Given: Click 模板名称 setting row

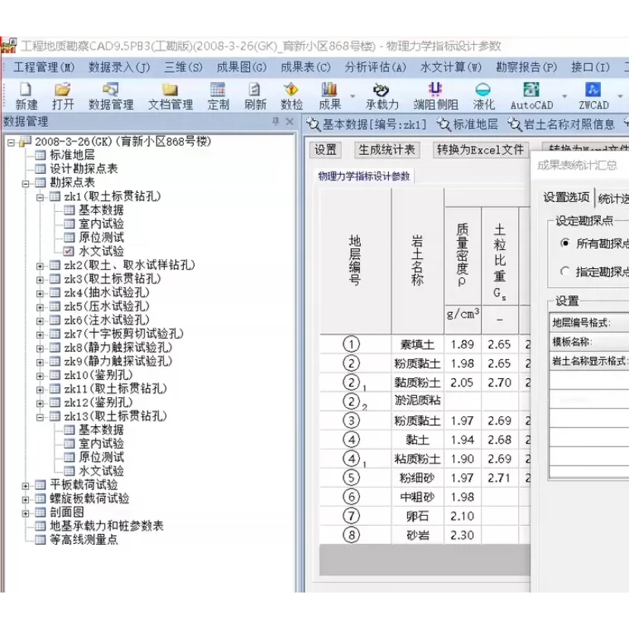Looking at the screenshot, I should coord(589,342).
